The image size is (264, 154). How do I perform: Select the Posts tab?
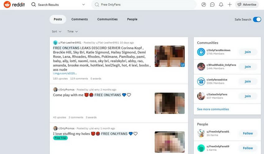tap(58, 19)
